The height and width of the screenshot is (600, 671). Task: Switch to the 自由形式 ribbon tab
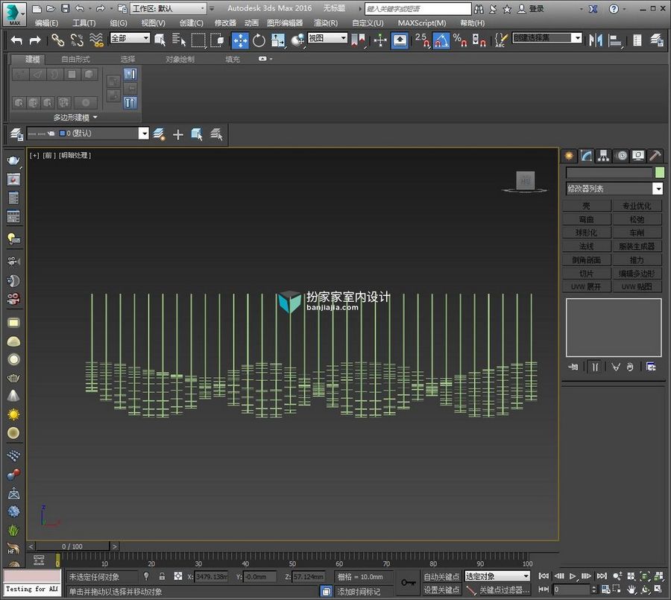point(75,59)
